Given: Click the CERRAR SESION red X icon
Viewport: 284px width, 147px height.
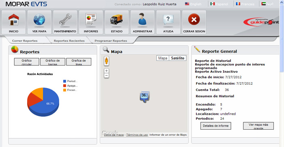Looking at the screenshot, I should click(x=194, y=19).
